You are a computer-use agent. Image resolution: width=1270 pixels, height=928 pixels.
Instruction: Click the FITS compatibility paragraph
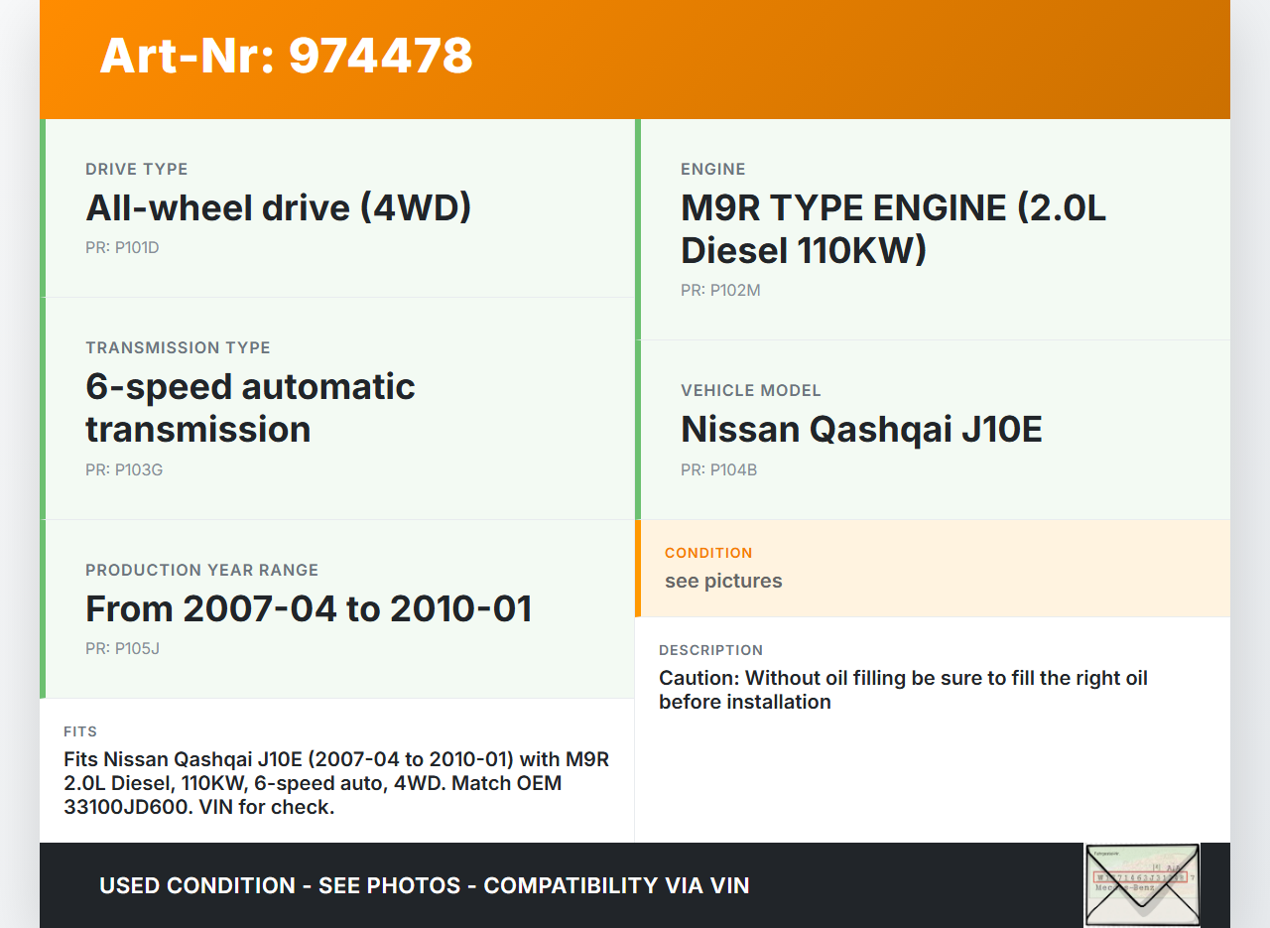336,783
